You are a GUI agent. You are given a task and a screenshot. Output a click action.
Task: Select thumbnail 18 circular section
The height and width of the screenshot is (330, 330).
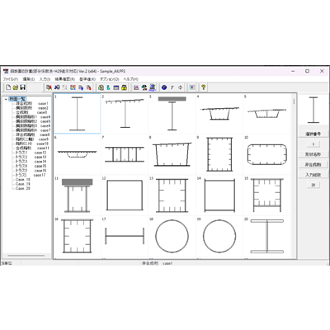tap(172, 236)
